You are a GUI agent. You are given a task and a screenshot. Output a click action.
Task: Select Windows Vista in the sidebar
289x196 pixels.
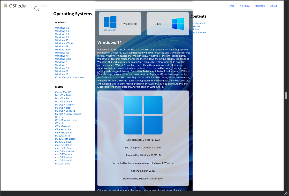point(63,59)
